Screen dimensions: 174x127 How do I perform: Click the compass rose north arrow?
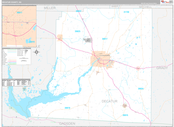[37, 52]
